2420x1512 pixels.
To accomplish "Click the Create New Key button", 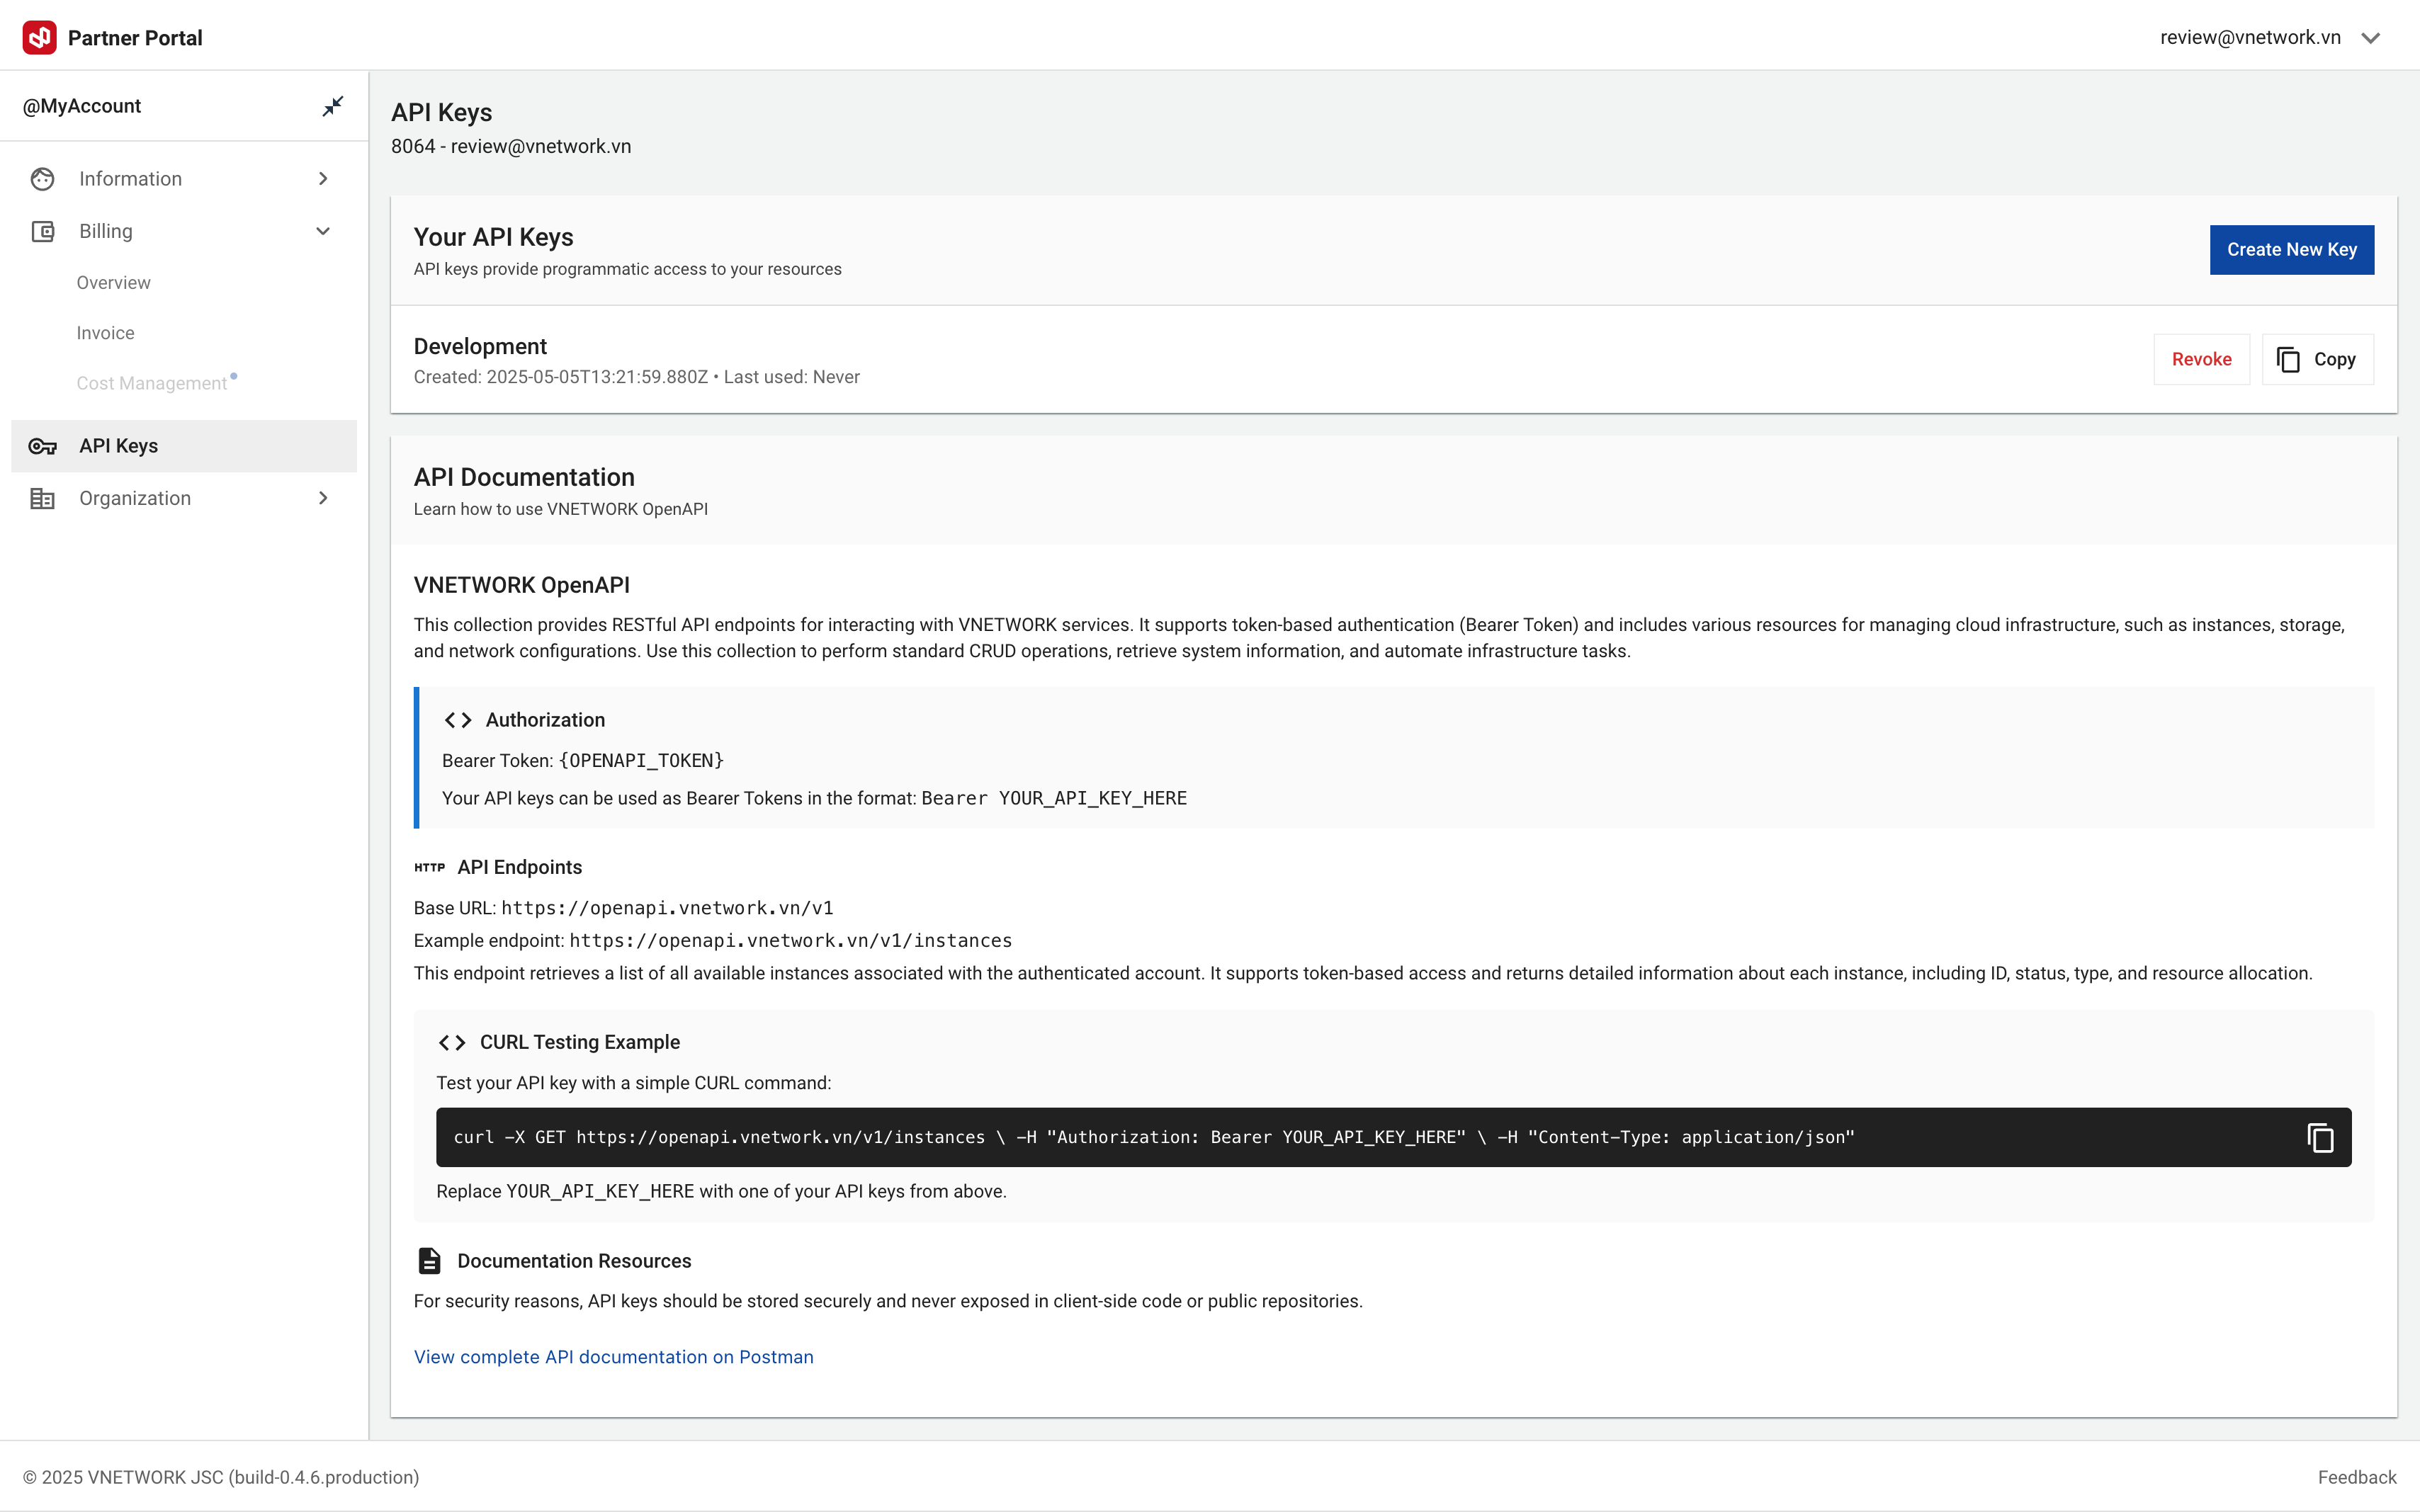I will pos(2291,250).
